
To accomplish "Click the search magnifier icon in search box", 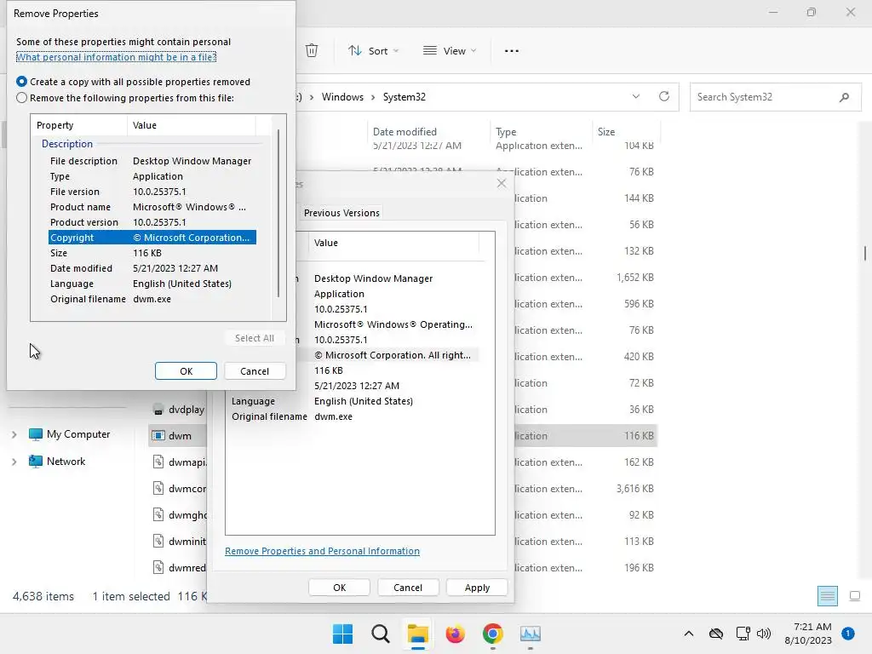I will pos(844,97).
